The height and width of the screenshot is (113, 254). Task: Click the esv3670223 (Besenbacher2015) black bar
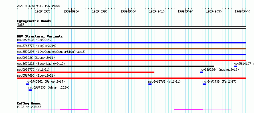coord(116,66)
